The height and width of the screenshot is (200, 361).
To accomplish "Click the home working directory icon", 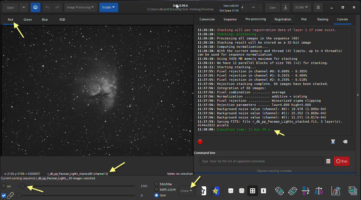I will tap(35, 8).
